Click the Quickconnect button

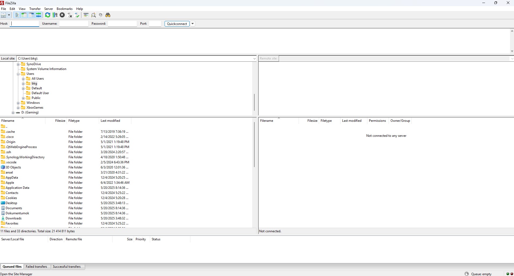(x=177, y=24)
